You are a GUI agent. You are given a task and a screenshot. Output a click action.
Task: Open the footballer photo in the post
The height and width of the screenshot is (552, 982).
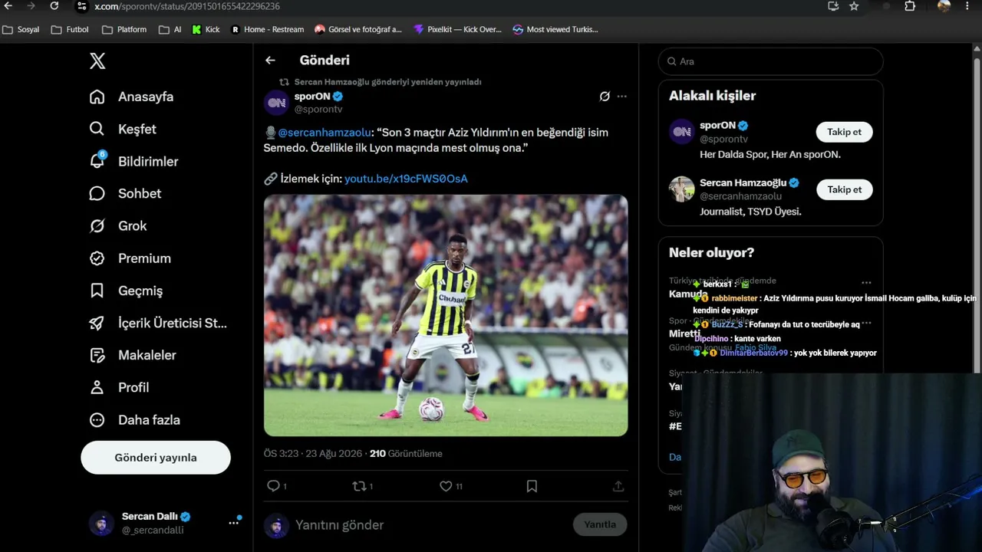pyautogui.click(x=446, y=315)
